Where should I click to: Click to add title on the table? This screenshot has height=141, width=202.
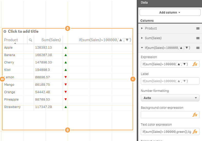(23, 31)
